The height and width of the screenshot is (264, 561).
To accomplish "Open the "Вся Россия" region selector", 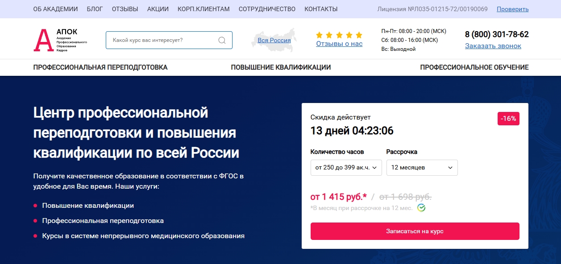I will (x=274, y=40).
